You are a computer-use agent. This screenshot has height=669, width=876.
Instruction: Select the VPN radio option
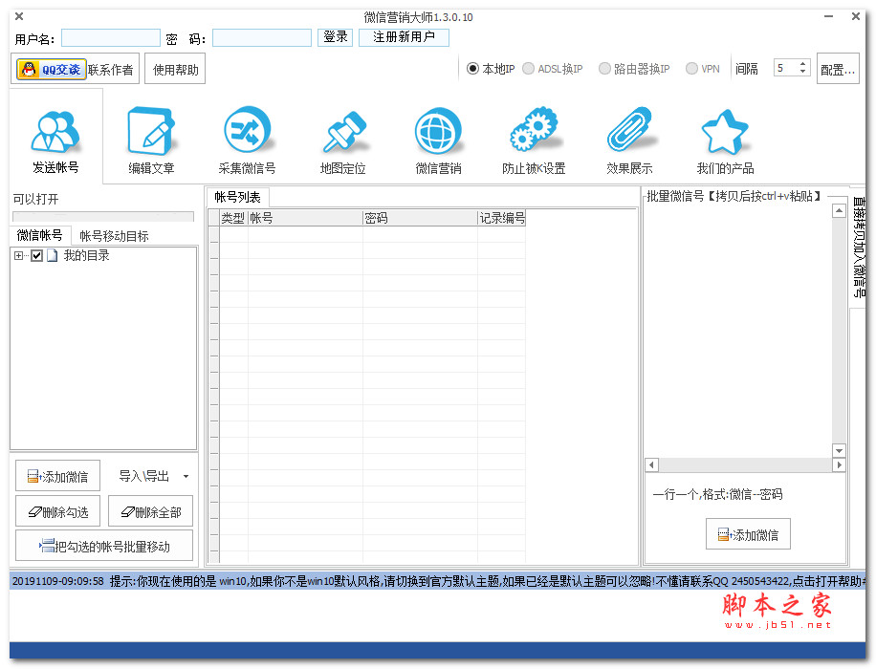(x=691, y=69)
